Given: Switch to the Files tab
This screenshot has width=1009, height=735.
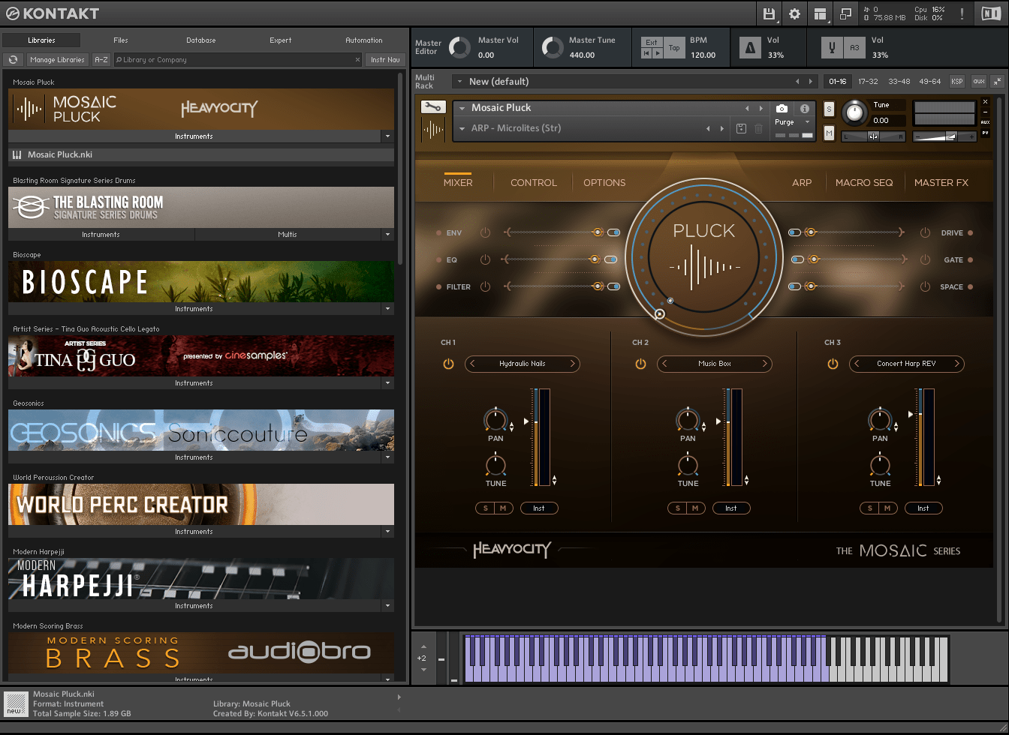Looking at the screenshot, I should 121,40.
